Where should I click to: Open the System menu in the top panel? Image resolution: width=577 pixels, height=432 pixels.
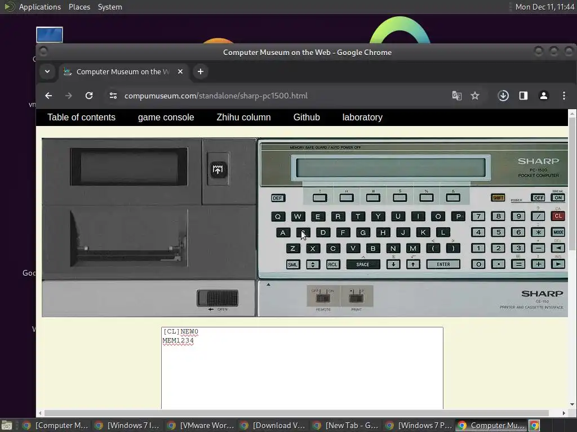pyautogui.click(x=110, y=7)
